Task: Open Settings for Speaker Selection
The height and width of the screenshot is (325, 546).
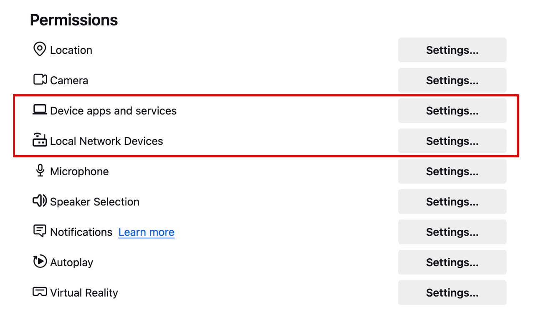Action: (x=452, y=202)
